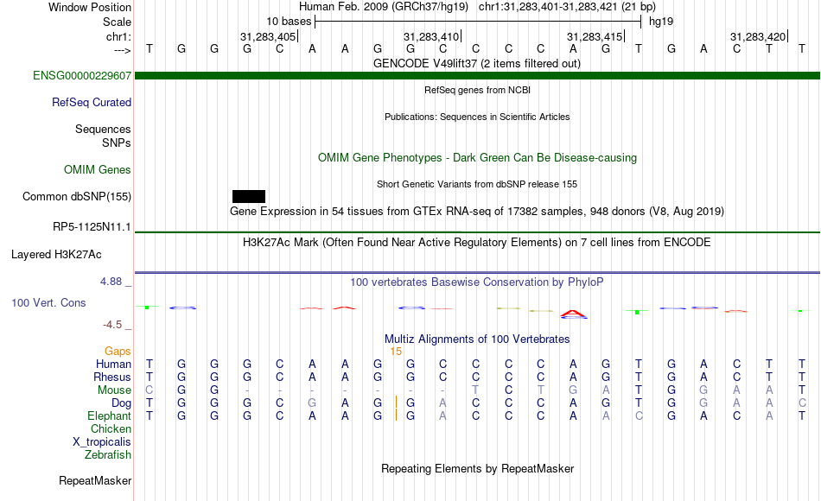Viewport: 821px width, 501px height.
Task: Click the Dog alignment row label
Action: coord(121,403)
